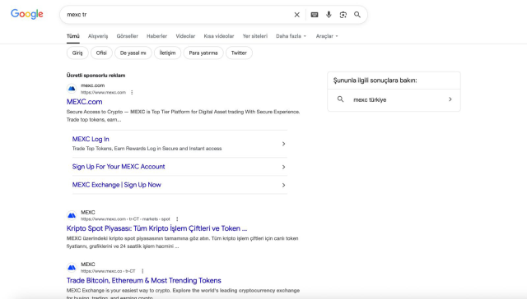
Task: Select the Tümü tab
Action: (x=73, y=36)
